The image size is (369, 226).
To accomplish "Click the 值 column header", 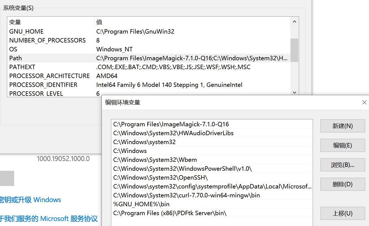I will [191, 22].
